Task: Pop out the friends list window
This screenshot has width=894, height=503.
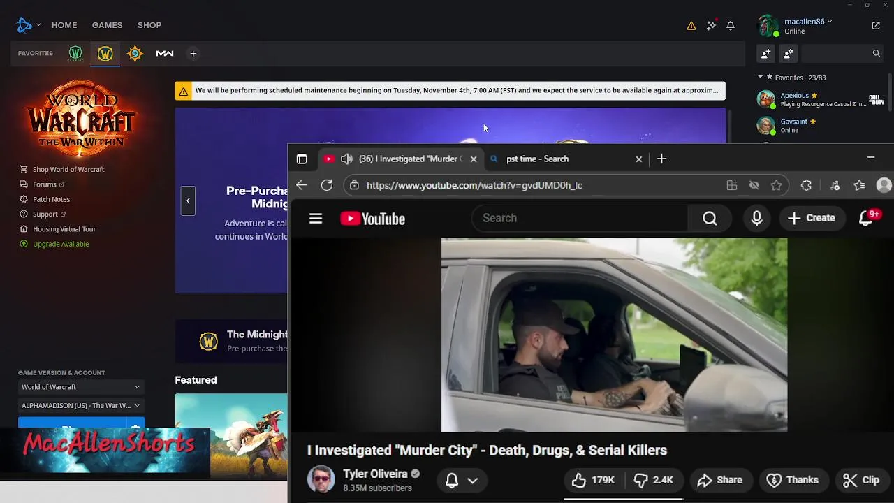Action: coord(876,25)
